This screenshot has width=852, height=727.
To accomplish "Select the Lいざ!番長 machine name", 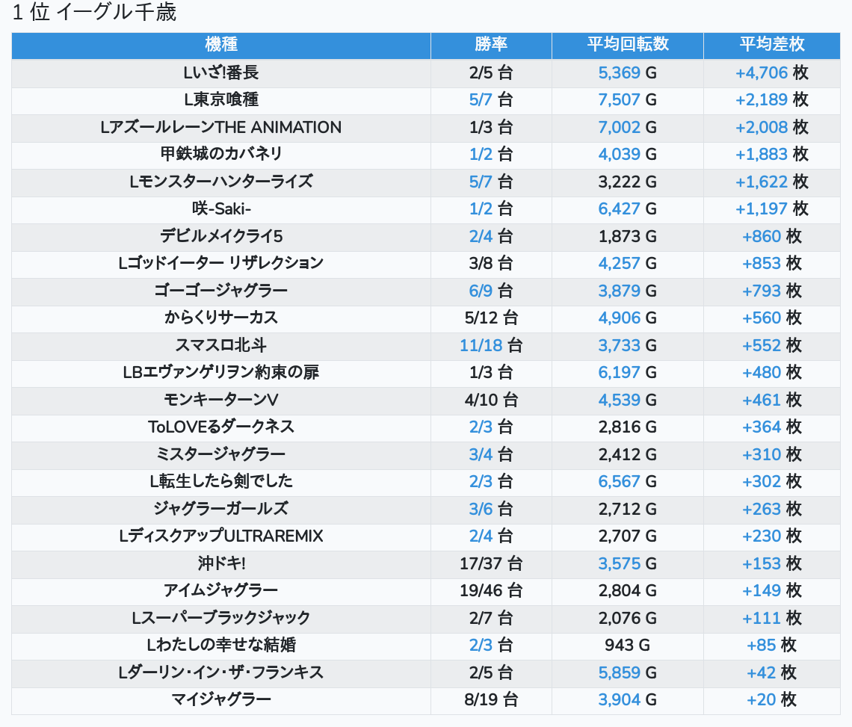I will [x=221, y=72].
